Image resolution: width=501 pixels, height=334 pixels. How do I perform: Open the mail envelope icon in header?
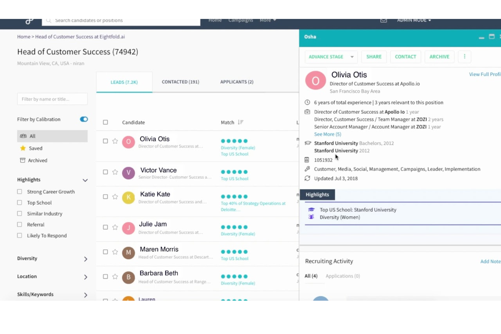pyautogui.click(x=384, y=21)
